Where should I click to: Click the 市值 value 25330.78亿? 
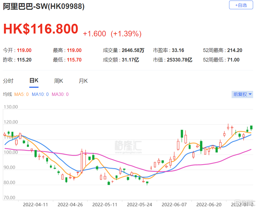(179, 60)
